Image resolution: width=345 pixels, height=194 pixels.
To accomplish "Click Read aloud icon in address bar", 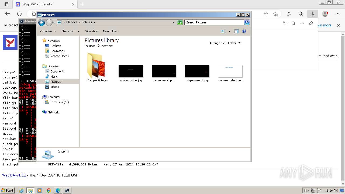I will tap(265, 14).
